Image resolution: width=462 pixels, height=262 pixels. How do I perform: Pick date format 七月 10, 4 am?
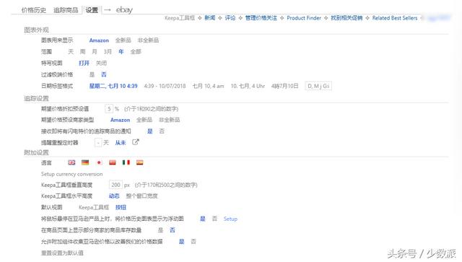tap(209, 86)
